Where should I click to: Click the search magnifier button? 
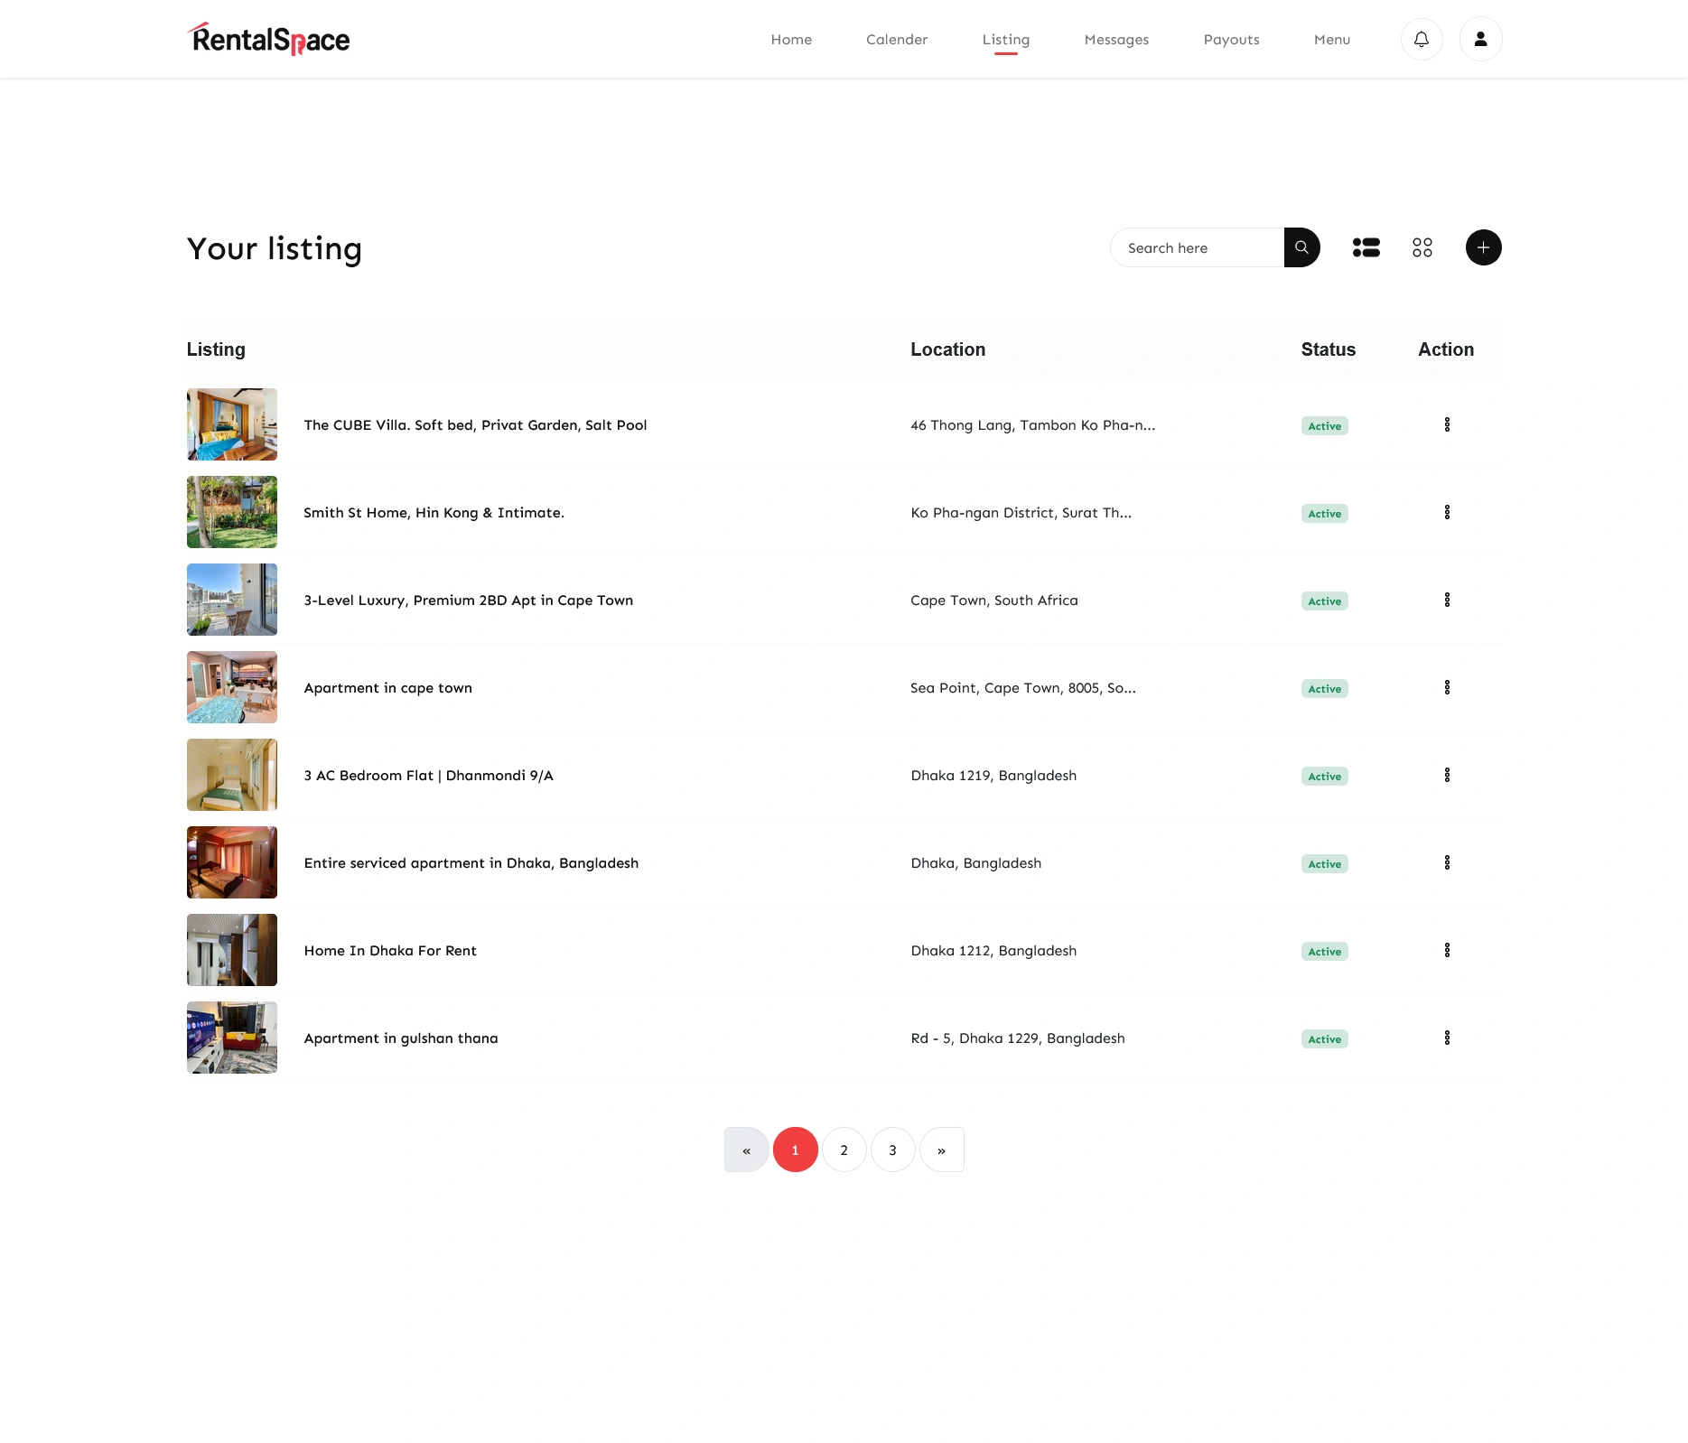click(1301, 247)
